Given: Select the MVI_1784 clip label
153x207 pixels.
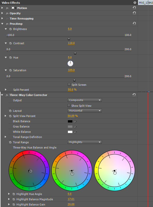Looking at the screenshot, I should (x=146, y=3).
